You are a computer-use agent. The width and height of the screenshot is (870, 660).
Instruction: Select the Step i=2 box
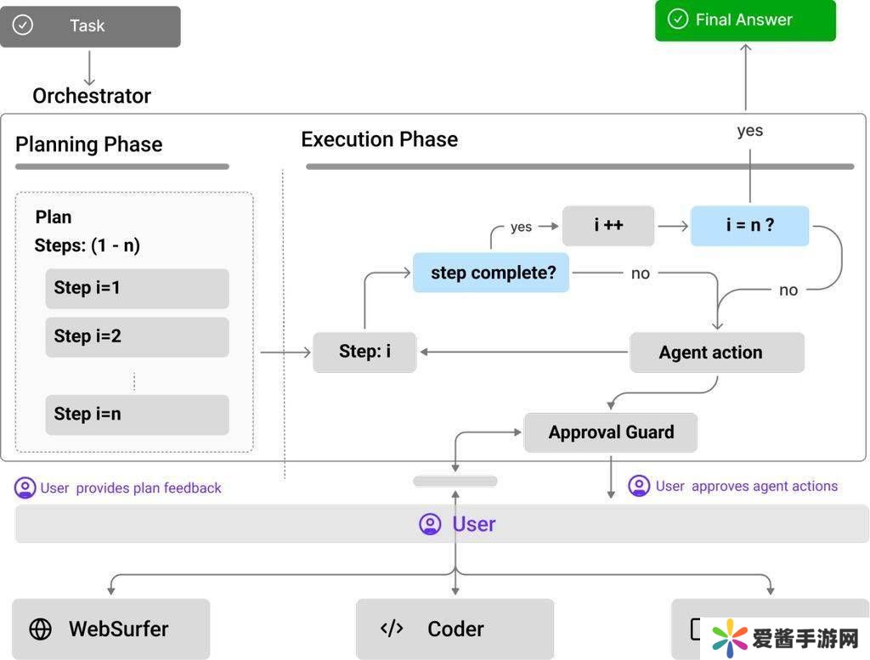[137, 336]
